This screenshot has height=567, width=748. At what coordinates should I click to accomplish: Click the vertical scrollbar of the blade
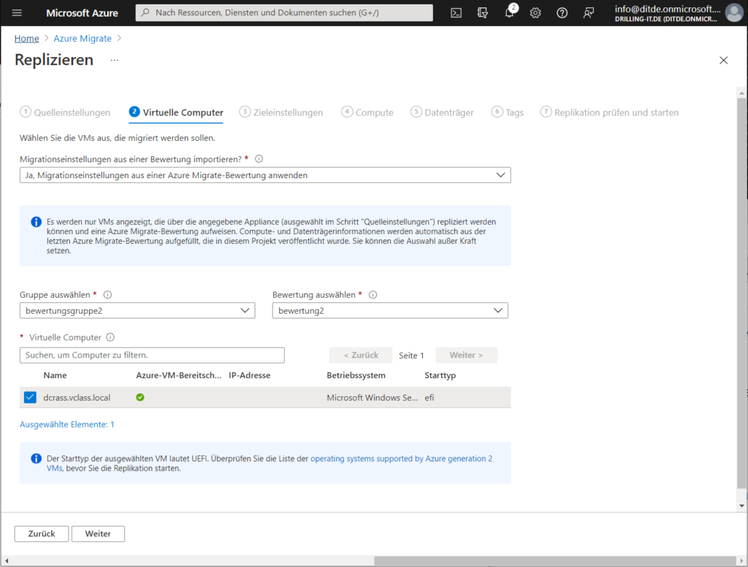(741, 293)
